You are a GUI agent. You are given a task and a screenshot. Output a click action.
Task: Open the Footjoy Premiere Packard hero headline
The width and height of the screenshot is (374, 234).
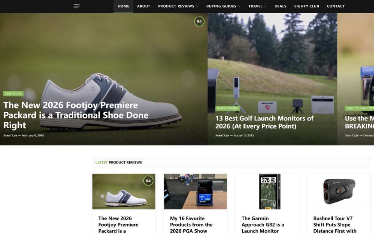pos(71,115)
